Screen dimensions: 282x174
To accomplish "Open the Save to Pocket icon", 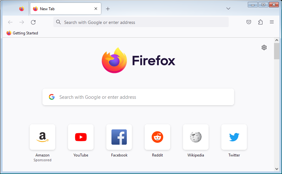I will point(249,22).
